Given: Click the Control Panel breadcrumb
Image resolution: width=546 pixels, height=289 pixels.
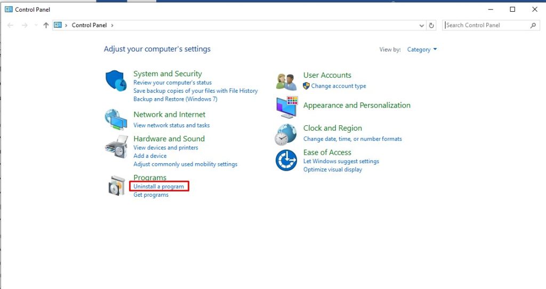Looking at the screenshot, I should (x=89, y=25).
